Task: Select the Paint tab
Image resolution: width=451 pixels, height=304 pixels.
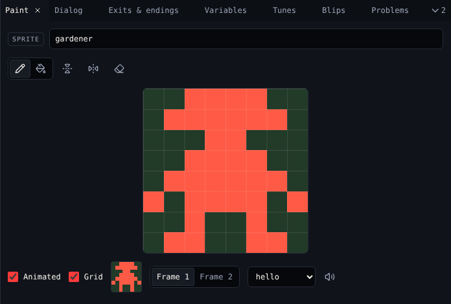Action: (17, 10)
